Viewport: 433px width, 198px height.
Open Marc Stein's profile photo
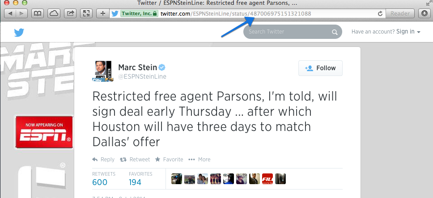(103, 71)
